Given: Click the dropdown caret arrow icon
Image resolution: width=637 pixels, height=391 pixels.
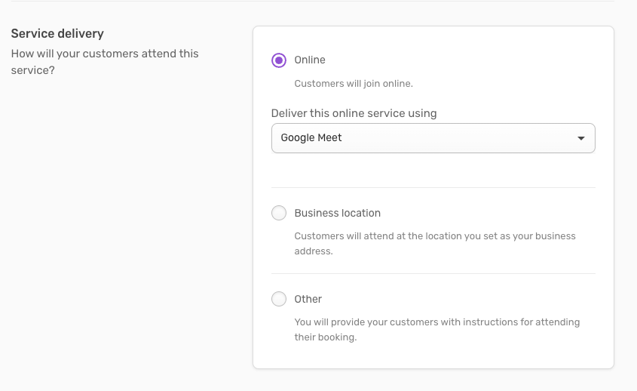Looking at the screenshot, I should (x=581, y=138).
